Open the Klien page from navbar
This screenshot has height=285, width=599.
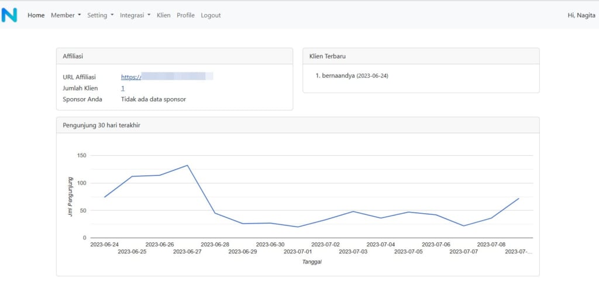point(164,15)
